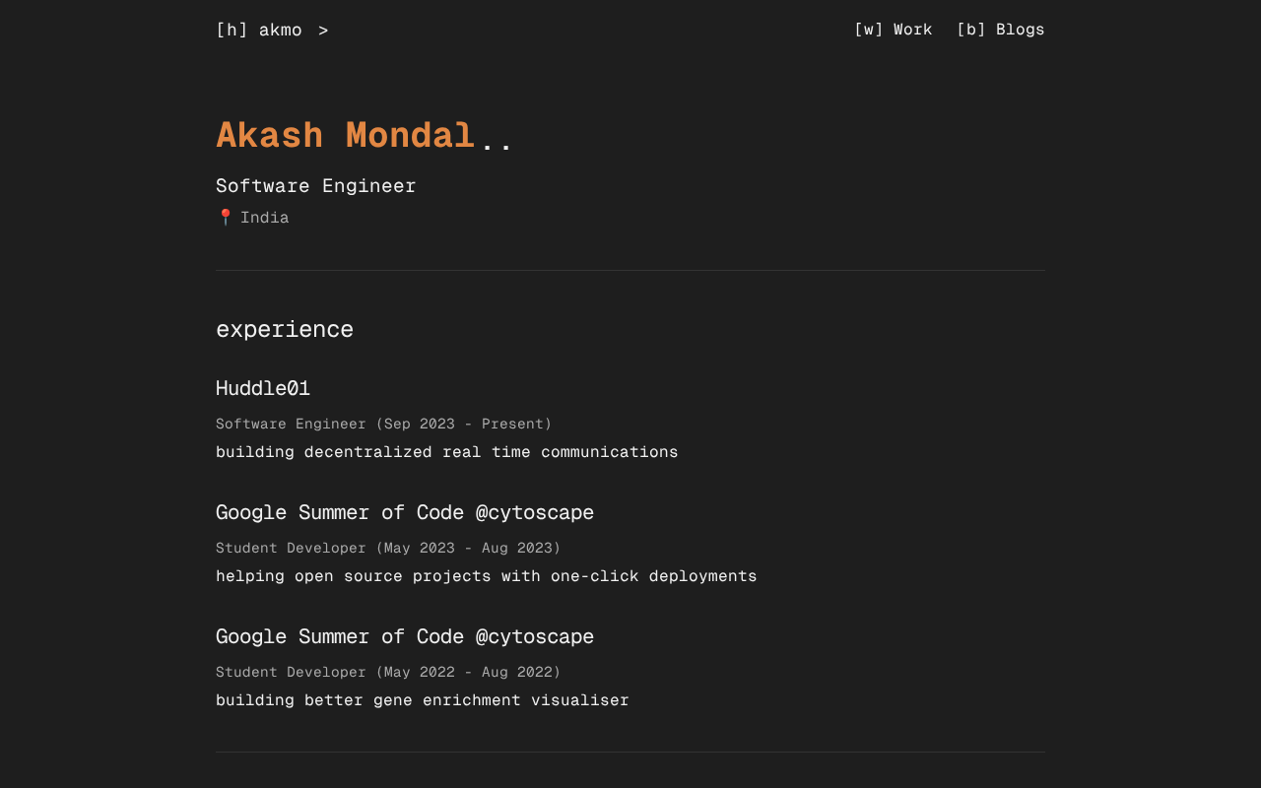Click "building better gene enrichment visualiser" description
The image size is (1261, 788).
pos(422,700)
